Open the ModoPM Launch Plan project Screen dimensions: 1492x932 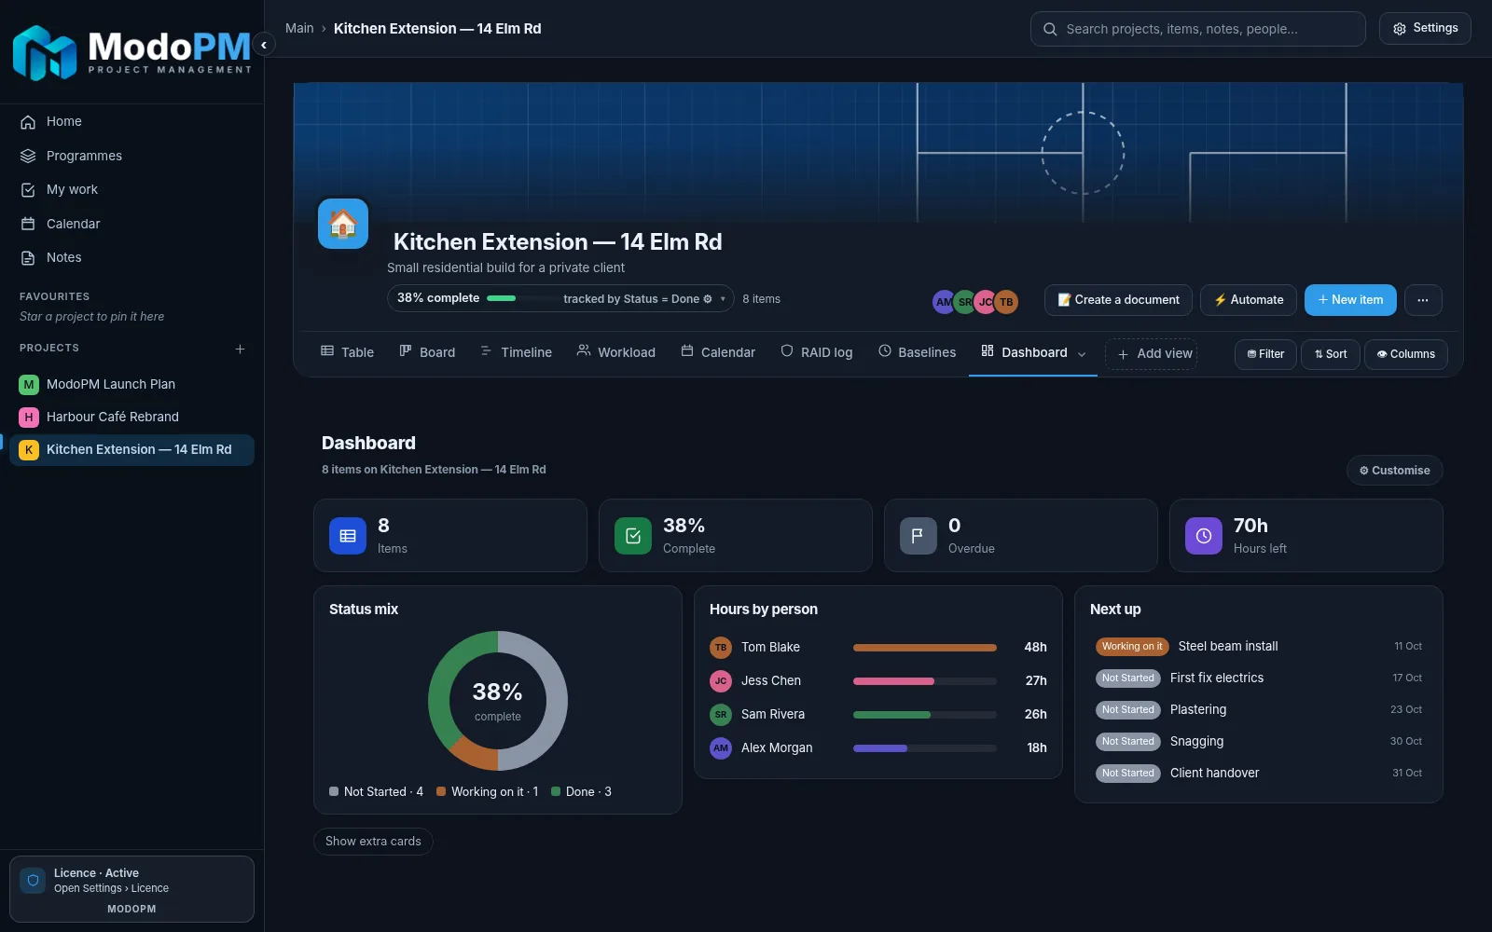click(x=131, y=384)
